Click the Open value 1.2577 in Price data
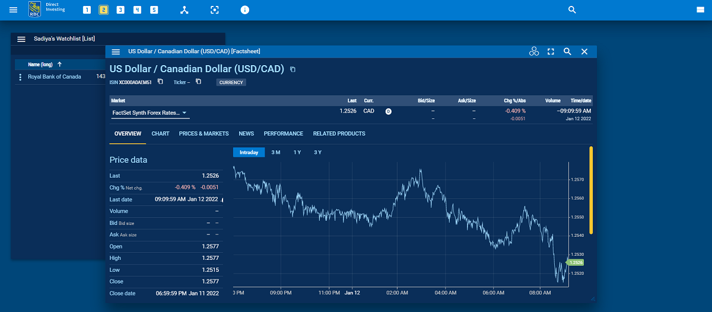Image resolution: width=712 pixels, height=312 pixels. (x=210, y=246)
